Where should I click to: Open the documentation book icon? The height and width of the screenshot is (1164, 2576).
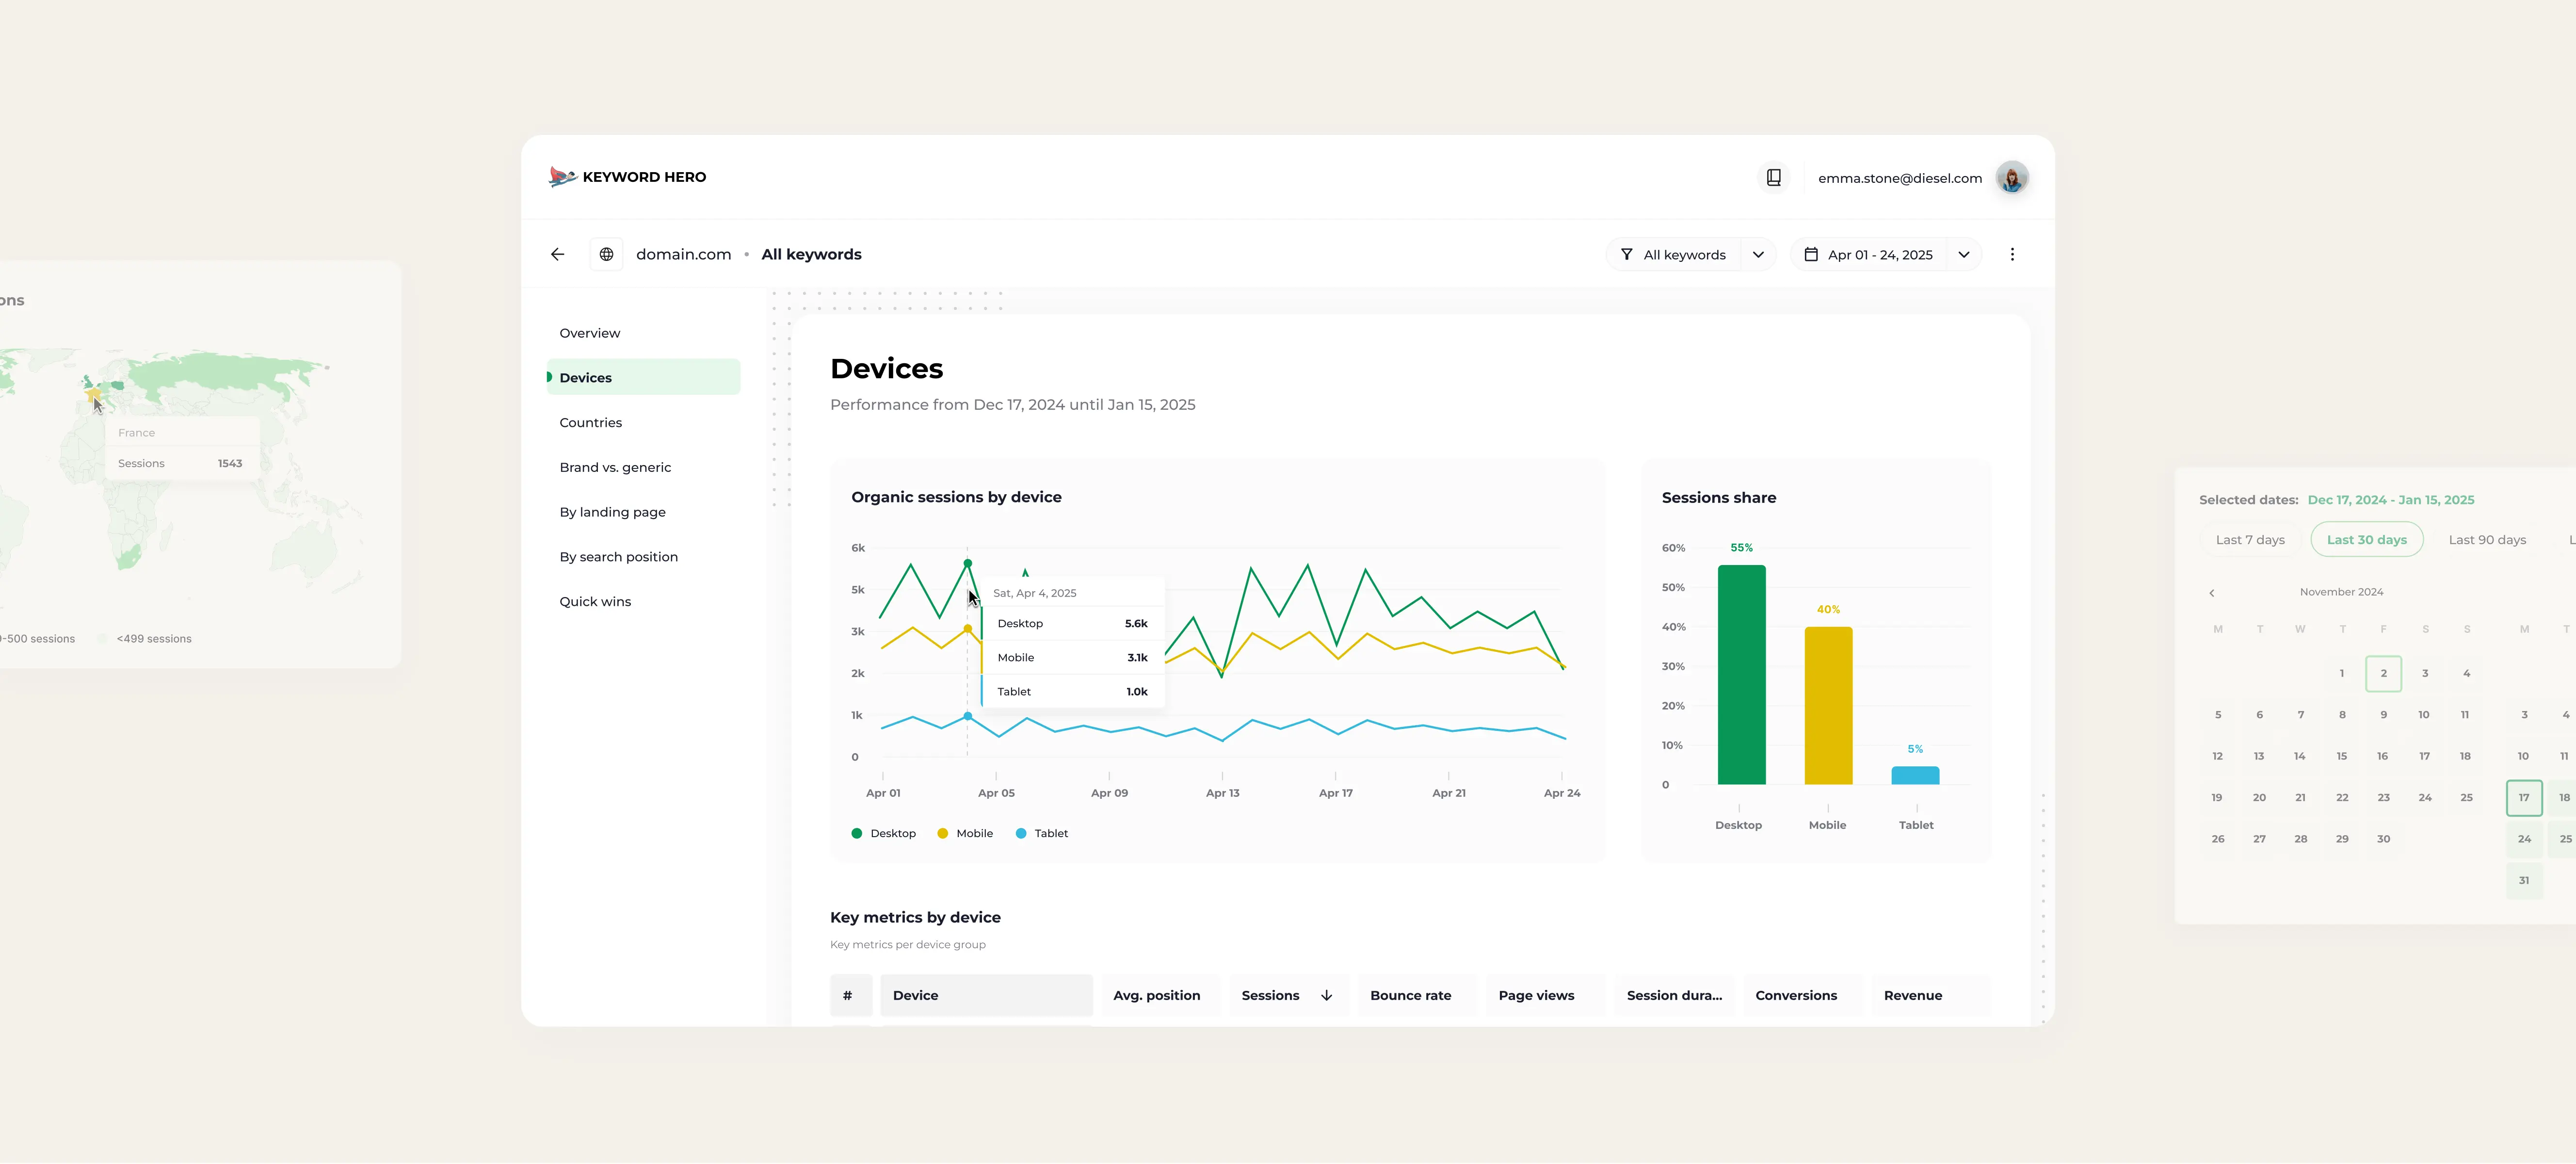tap(1773, 178)
